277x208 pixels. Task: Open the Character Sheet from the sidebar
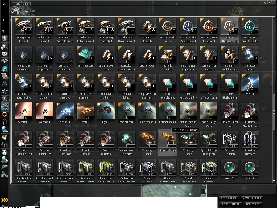[x=4, y=38]
